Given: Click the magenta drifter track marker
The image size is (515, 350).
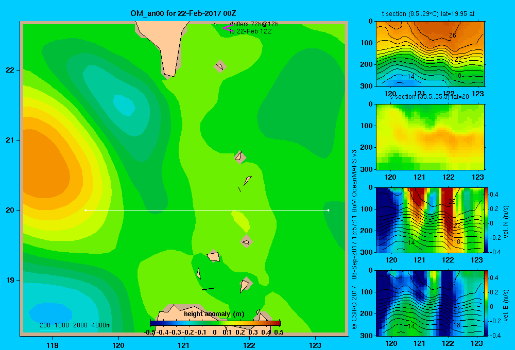Looking at the screenshot, I should tap(227, 28).
